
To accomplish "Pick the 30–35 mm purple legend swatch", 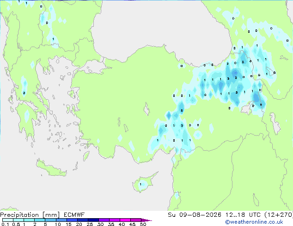I will [104, 220].
